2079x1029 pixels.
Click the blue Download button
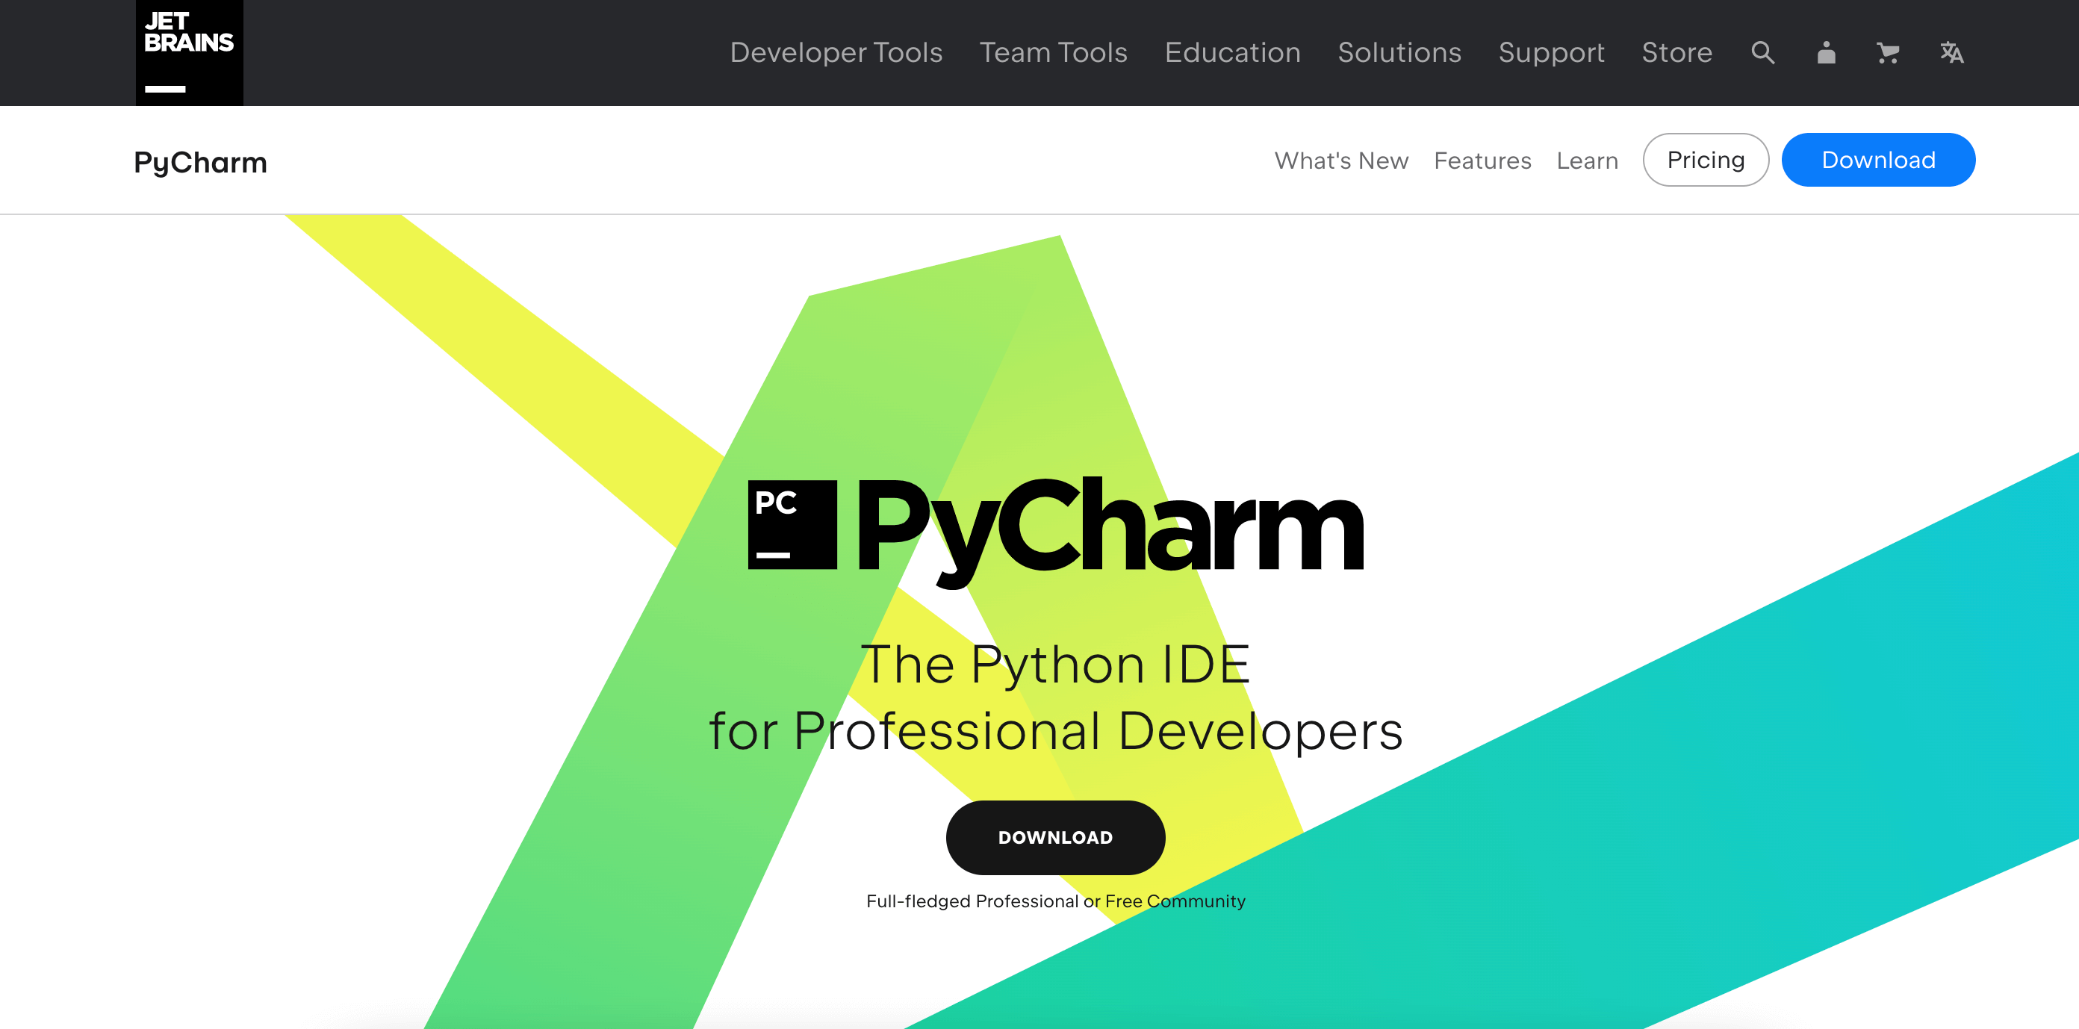[1877, 159]
